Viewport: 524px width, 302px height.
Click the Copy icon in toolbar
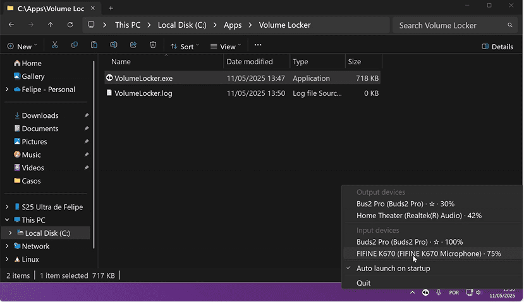75,46
